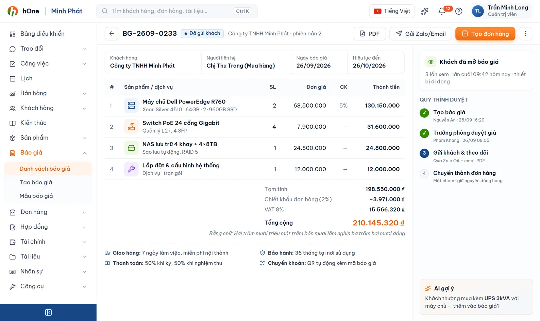Viewport: 540px width, 321px height.
Task: Click the router icon for Switch PoE row
Action: pyautogui.click(x=131, y=127)
